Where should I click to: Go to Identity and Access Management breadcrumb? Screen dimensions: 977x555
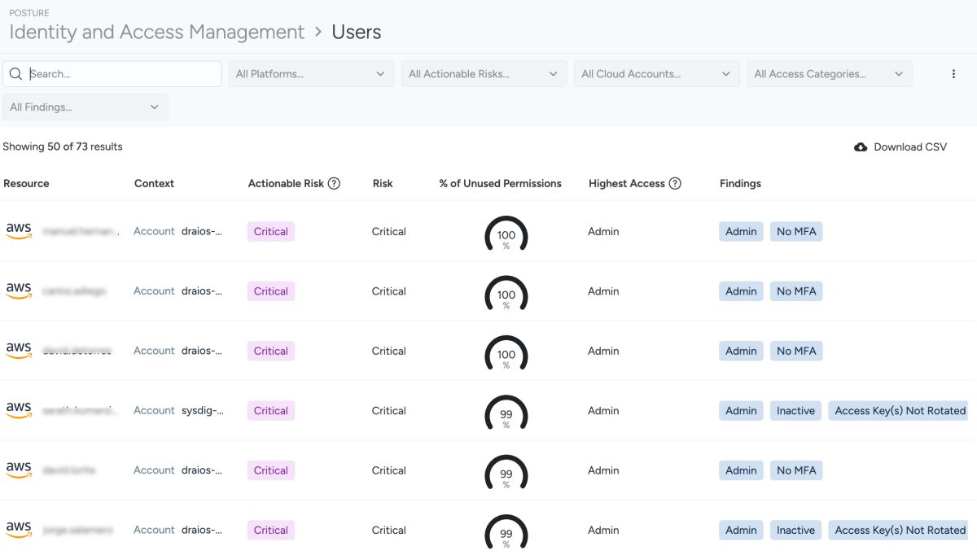[x=156, y=32]
